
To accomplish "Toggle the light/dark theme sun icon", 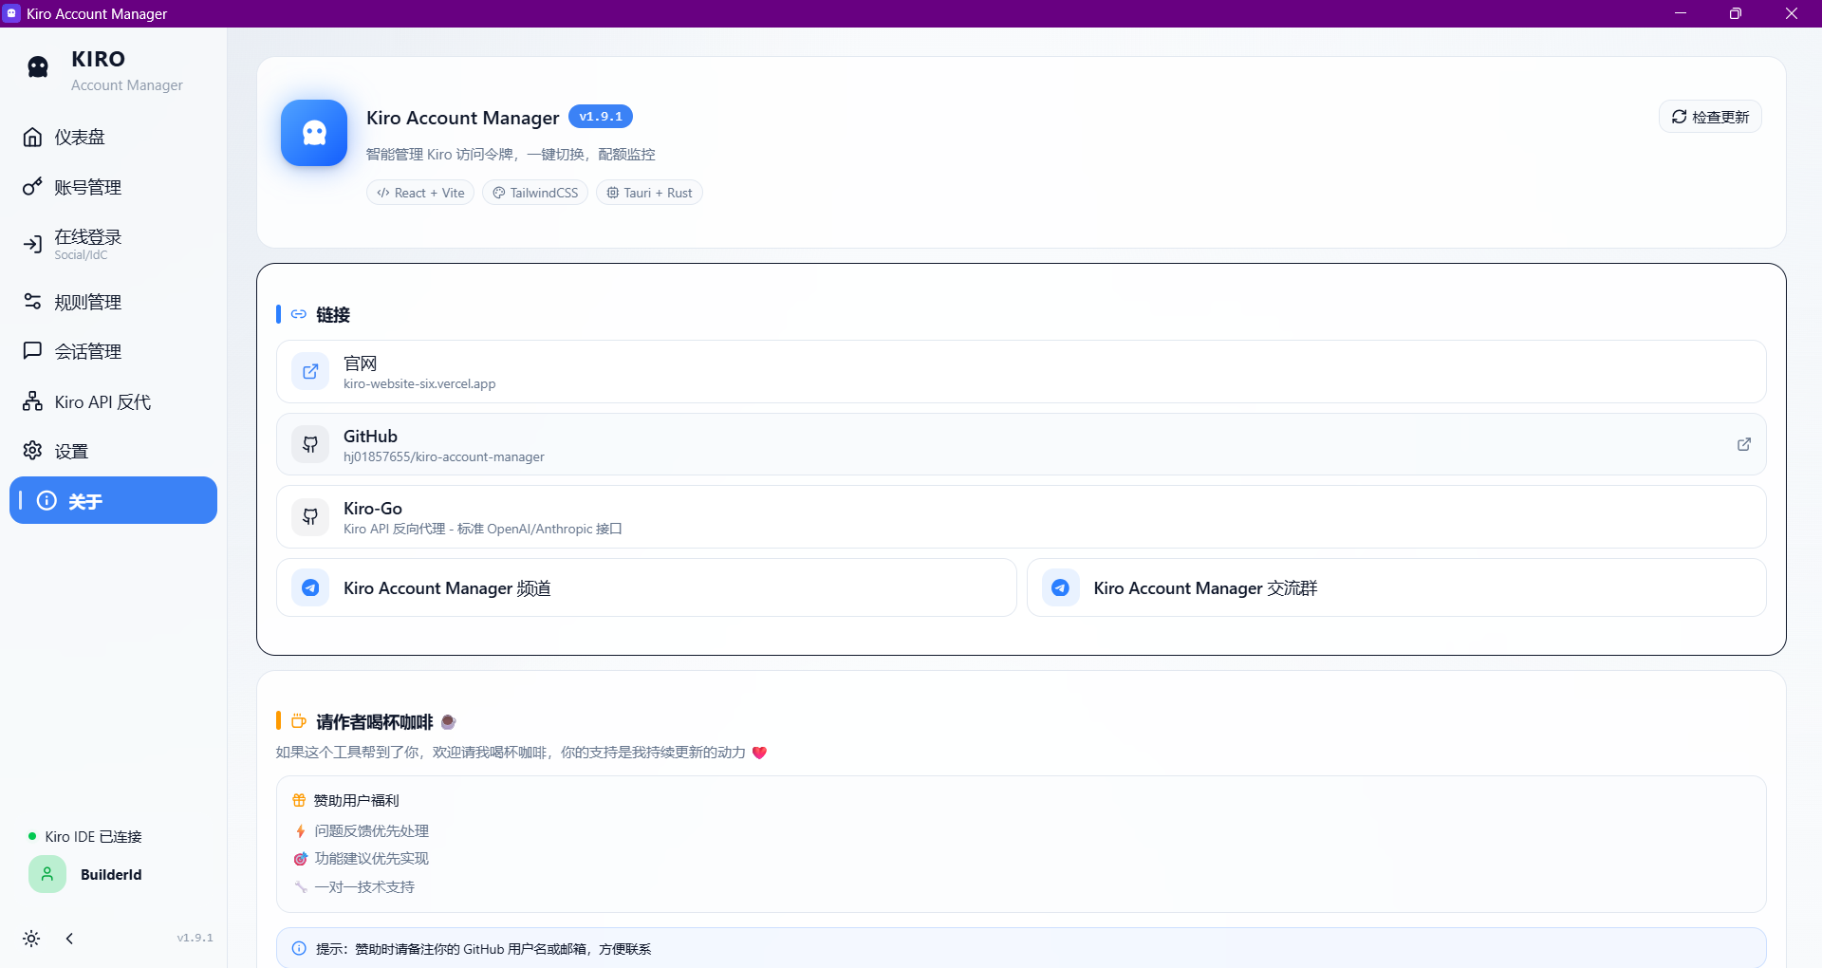I will click(31, 939).
